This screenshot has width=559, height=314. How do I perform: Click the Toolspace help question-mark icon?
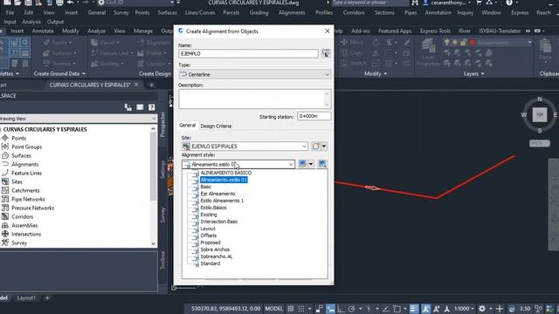pyautogui.click(x=151, y=107)
